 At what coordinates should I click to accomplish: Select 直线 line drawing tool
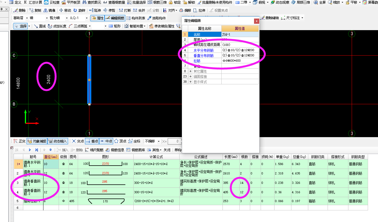pyautogui.click(x=40, y=26)
